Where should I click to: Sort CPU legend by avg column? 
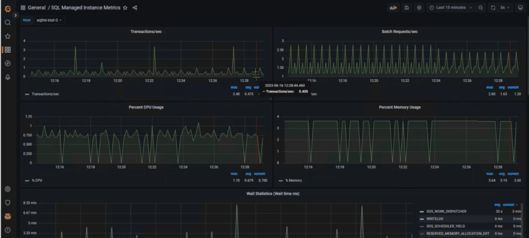pos(248,174)
